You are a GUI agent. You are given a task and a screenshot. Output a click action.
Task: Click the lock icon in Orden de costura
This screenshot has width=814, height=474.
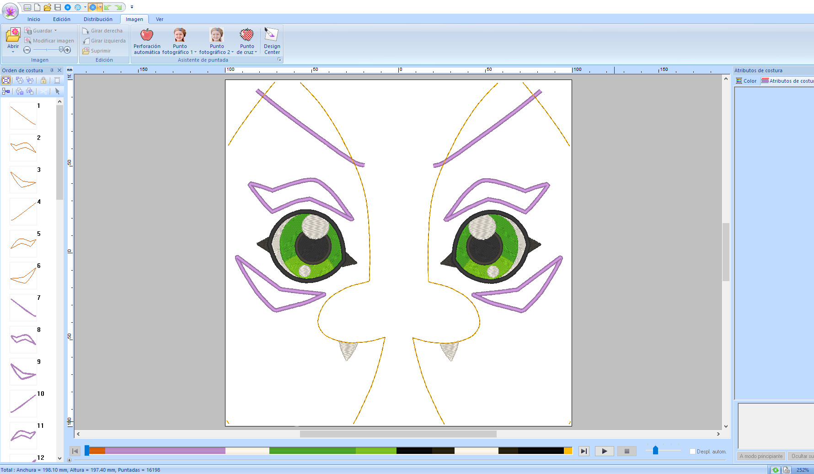click(x=43, y=80)
